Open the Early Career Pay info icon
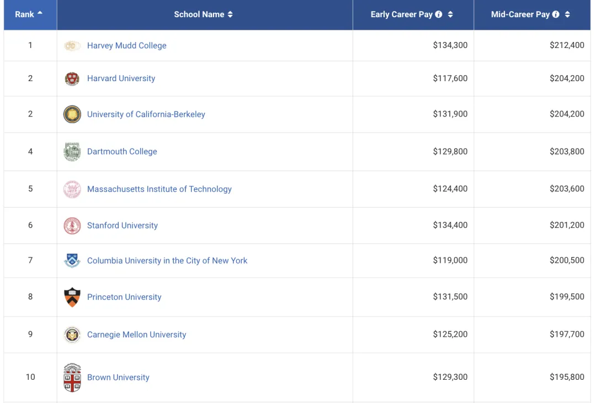The width and height of the screenshot is (596, 403). click(x=439, y=14)
